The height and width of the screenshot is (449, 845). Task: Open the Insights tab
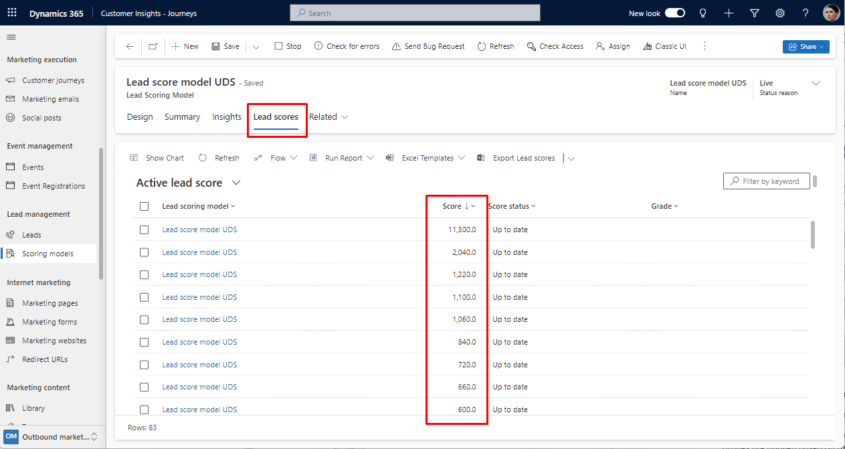tap(227, 116)
